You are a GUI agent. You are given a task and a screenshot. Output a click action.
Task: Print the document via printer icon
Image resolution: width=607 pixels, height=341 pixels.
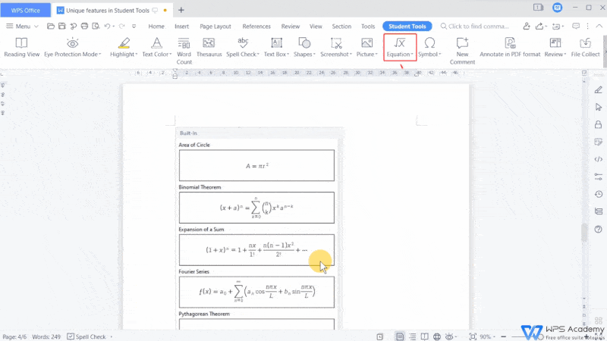click(84, 27)
